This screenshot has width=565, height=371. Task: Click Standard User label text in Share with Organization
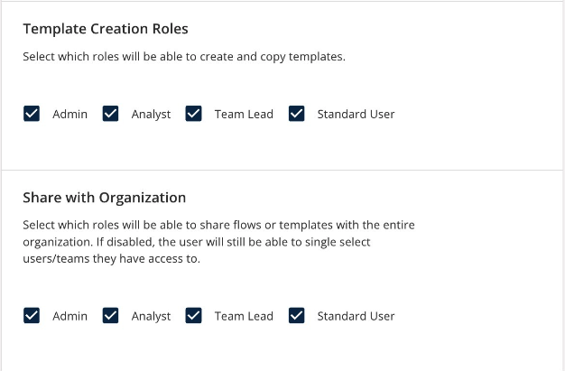tap(356, 316)
